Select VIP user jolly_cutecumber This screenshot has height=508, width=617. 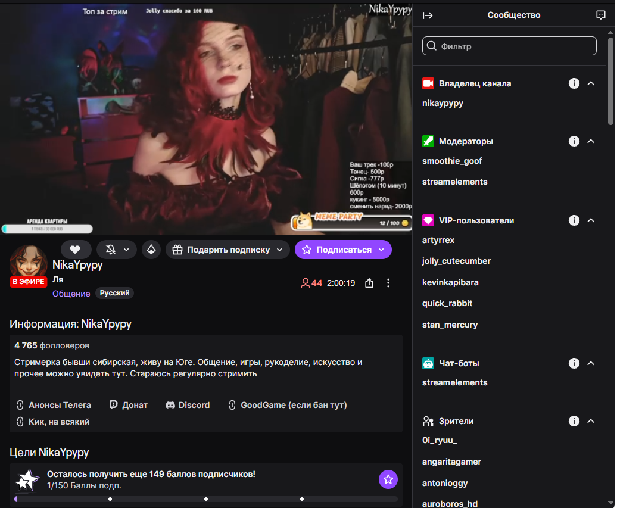click(x=456, y=261)
